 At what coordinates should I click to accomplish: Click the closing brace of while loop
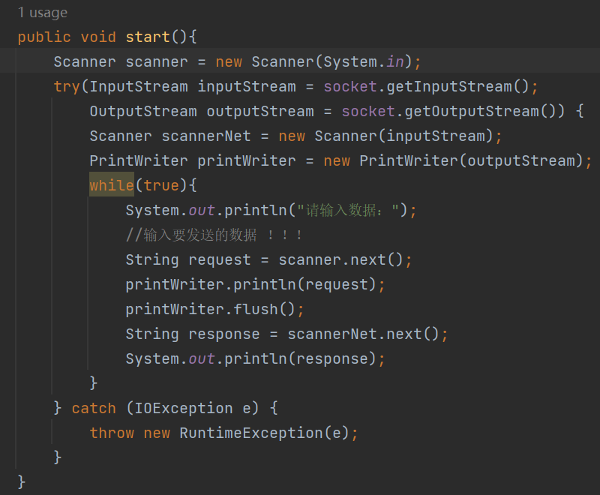click(x=93, y=383)
